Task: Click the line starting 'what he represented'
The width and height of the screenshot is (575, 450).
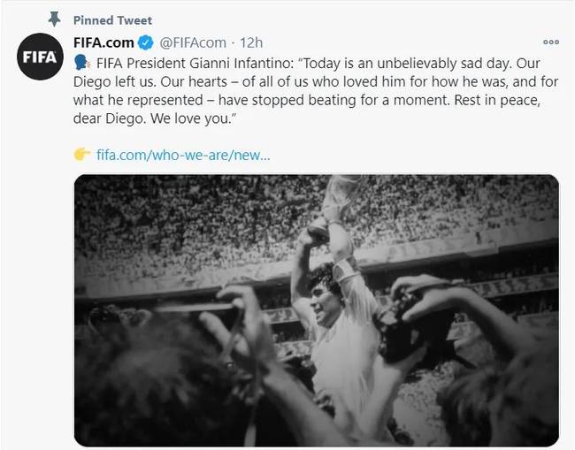Action: click(x=307, y=100)
